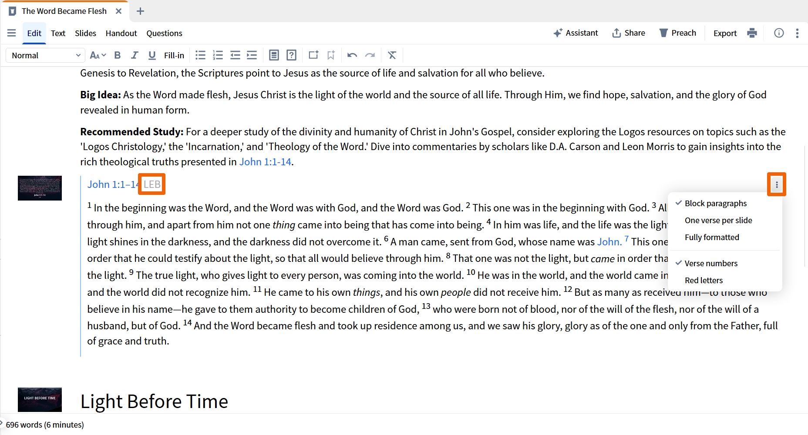Image resolution: width=808 pixels, height=435 pixels.
Task: Open John 1:1-14 link in Recommended Study
Action: click(x=265, y=162)
